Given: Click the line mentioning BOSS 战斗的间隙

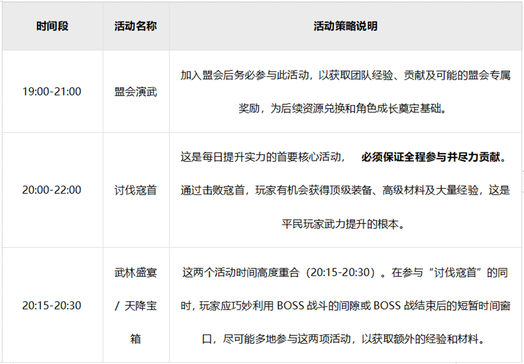Looking at the screenshot, I should pyautogui.click(x=346, y=305).
